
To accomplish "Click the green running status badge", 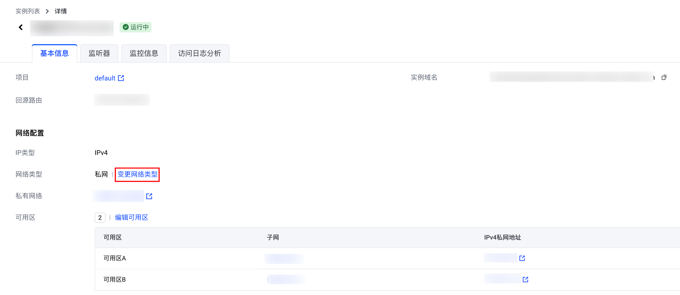I will coord(136,27).
